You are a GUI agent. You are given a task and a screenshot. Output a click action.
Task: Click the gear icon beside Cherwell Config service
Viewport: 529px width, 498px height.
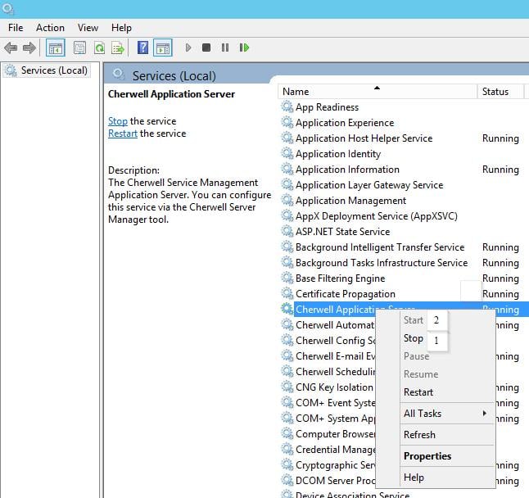pyautogui.click(x=287, y=341)
